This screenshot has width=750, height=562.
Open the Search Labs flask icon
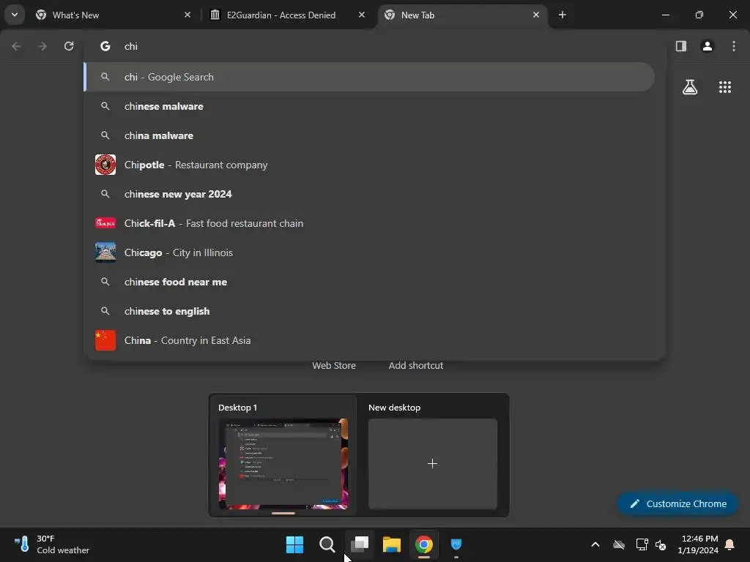click(690, 87)
